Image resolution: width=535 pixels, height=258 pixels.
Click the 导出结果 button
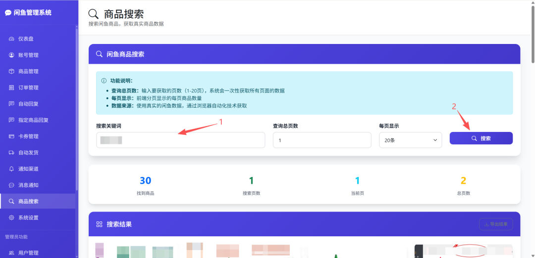point(496,224)
